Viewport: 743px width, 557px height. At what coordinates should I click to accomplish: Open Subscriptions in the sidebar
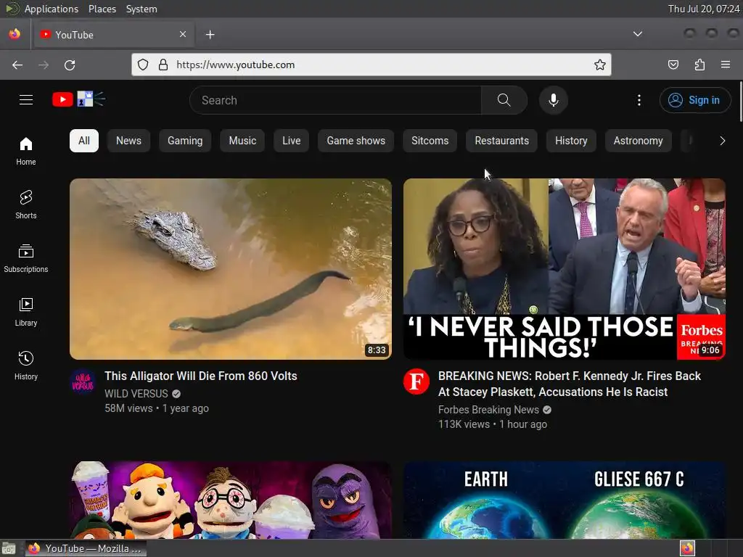(26, 259)
